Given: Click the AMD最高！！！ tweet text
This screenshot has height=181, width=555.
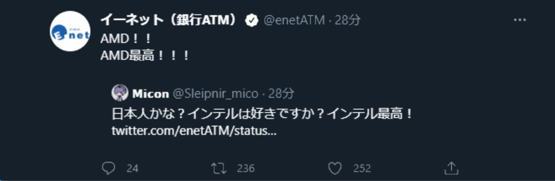Looking at the screenshot, I should point(144,55).
